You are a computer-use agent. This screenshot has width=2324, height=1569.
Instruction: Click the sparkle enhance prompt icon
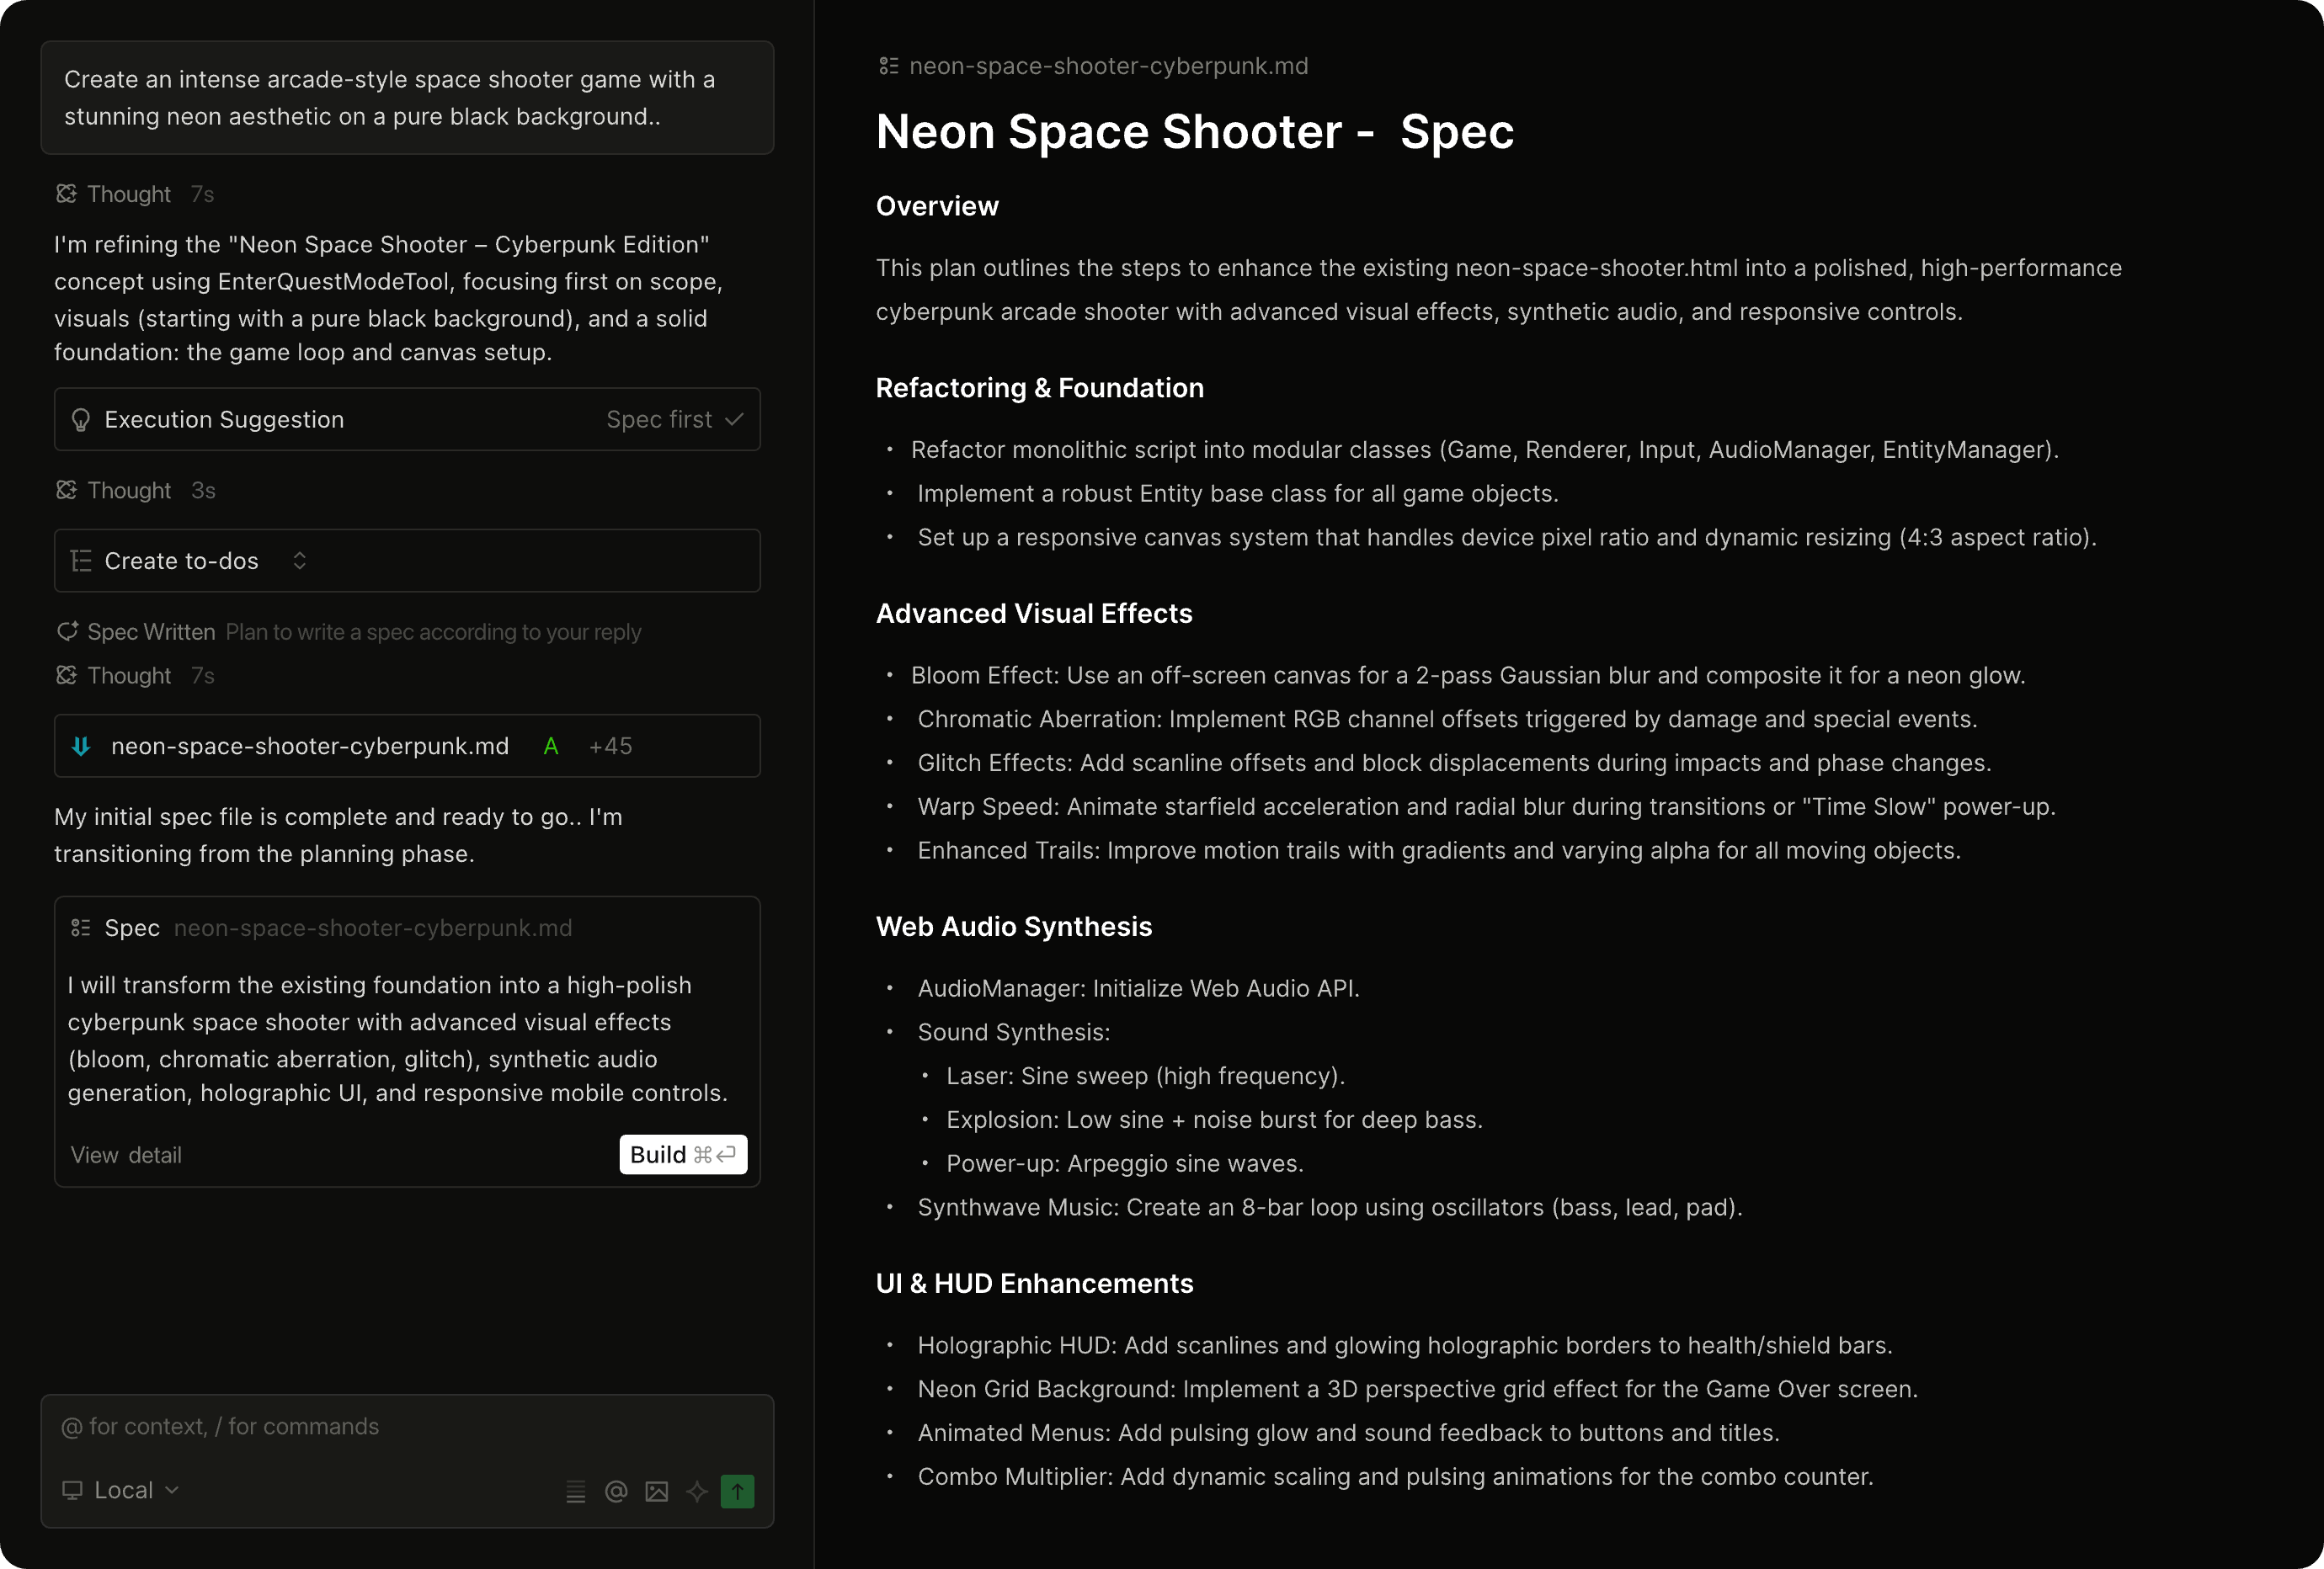[697, 1491]
